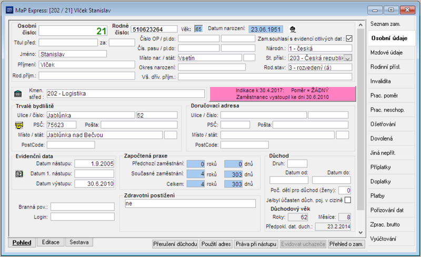Open the Doplatky section

point(390,182)
